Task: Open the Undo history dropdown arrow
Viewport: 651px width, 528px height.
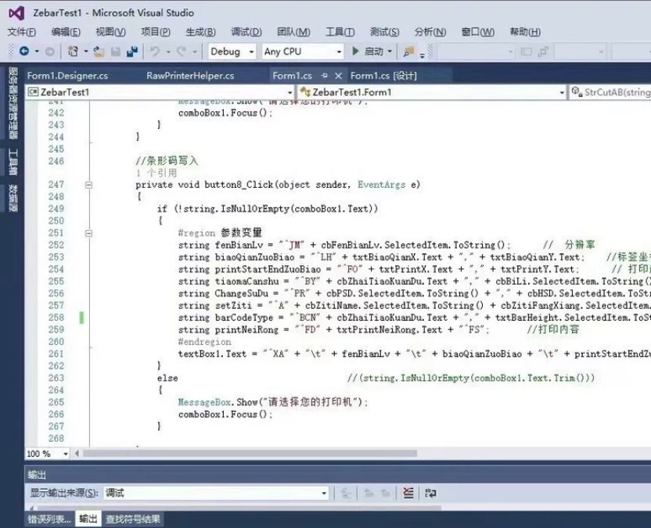Action: pos(168,52)
